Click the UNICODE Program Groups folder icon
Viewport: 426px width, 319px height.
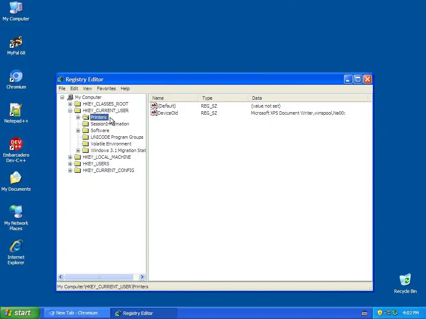point(86,137)
